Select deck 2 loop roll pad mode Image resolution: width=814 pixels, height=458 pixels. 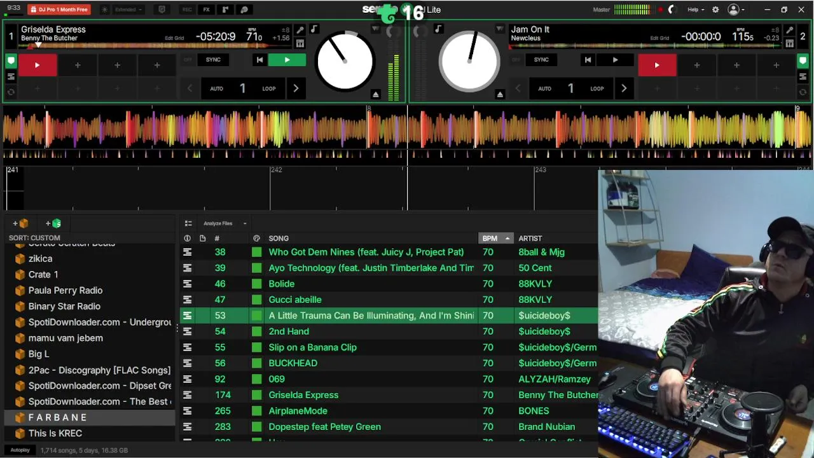coord(803,92)
